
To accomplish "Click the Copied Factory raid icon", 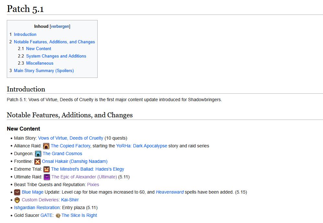I will (x=46, y=146).
